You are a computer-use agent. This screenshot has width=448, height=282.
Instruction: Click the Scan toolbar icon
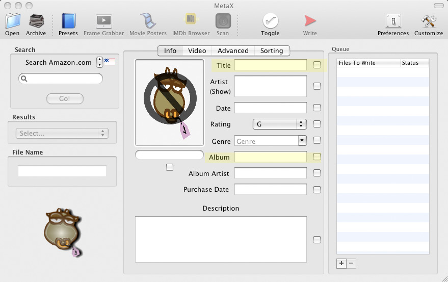pyautogui.click(x=223, y=21)
